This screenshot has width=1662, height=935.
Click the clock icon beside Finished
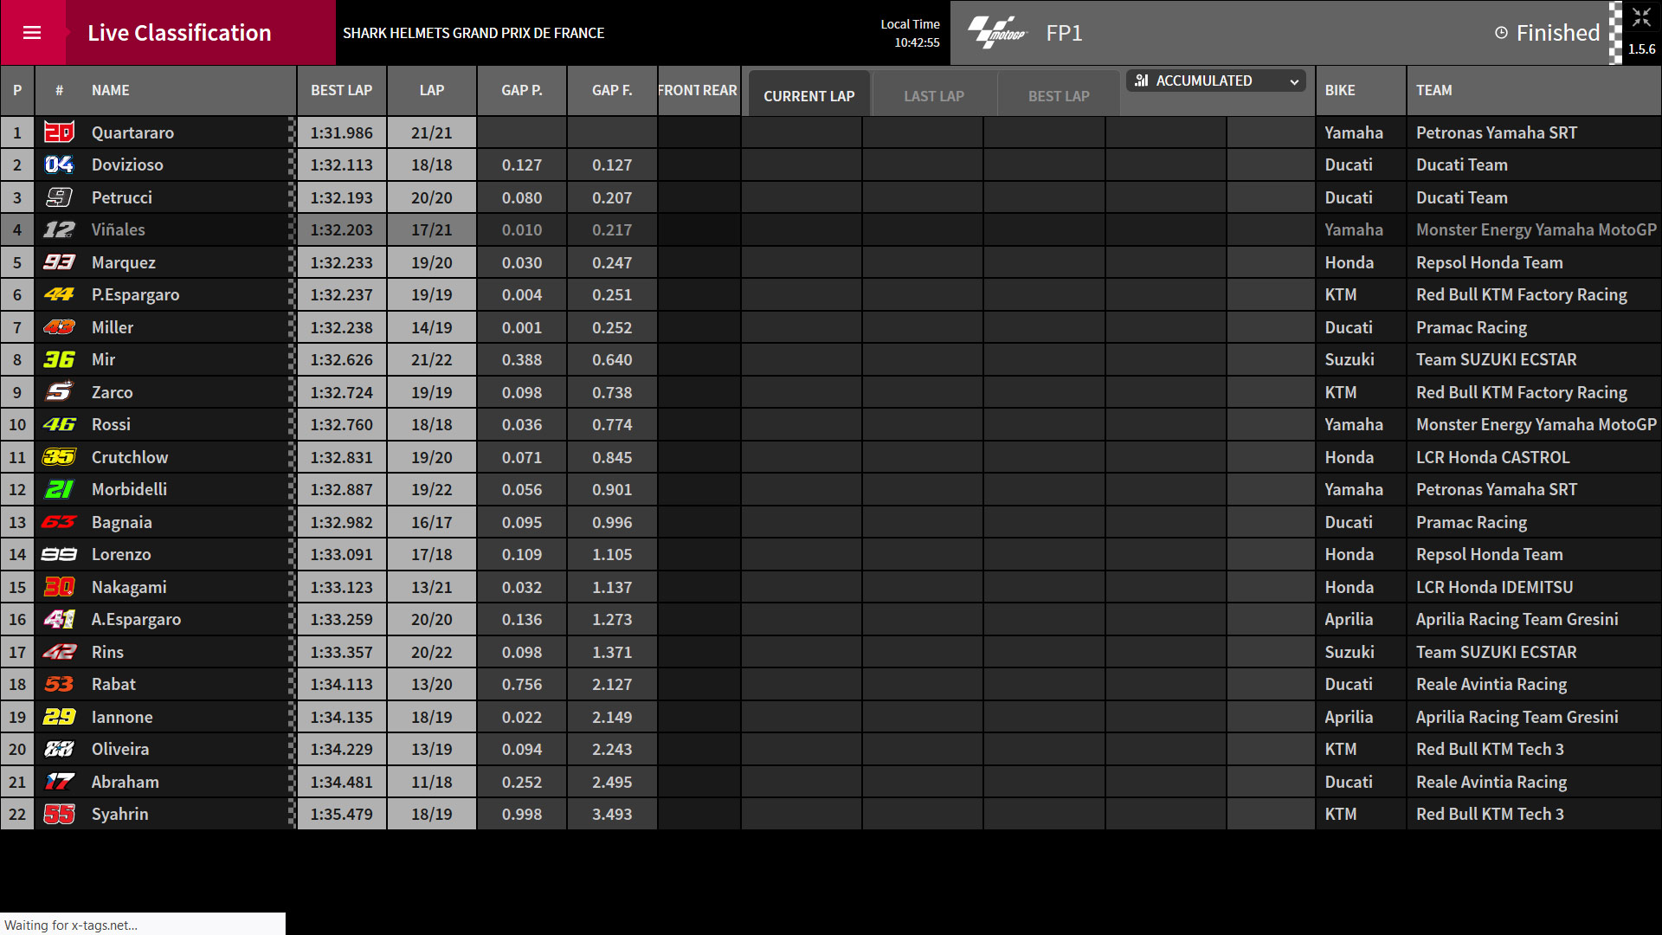(1501, 33)
